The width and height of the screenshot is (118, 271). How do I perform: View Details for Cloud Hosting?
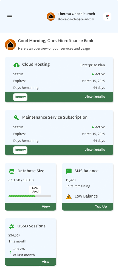coord(95,97)
